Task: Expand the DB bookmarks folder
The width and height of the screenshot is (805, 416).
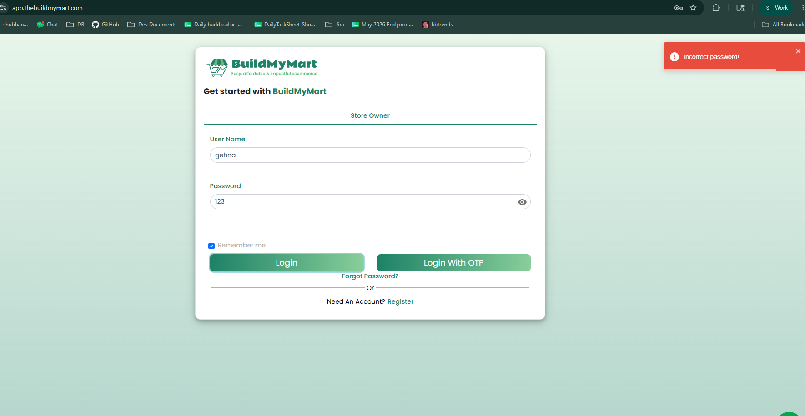Action: (75, 25)
